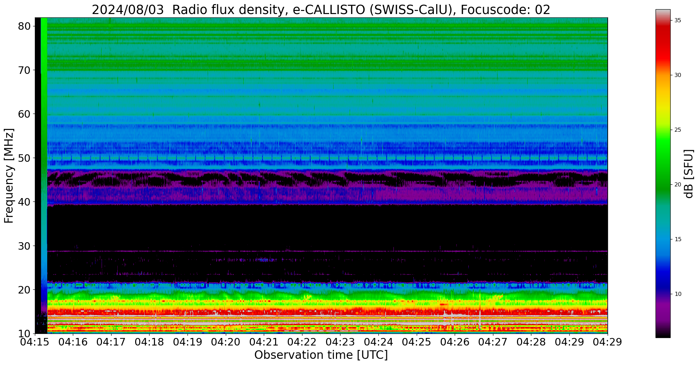Click the colorbar tick label 20
Screen dimensions: 699x365
click(x=678, y=185)
